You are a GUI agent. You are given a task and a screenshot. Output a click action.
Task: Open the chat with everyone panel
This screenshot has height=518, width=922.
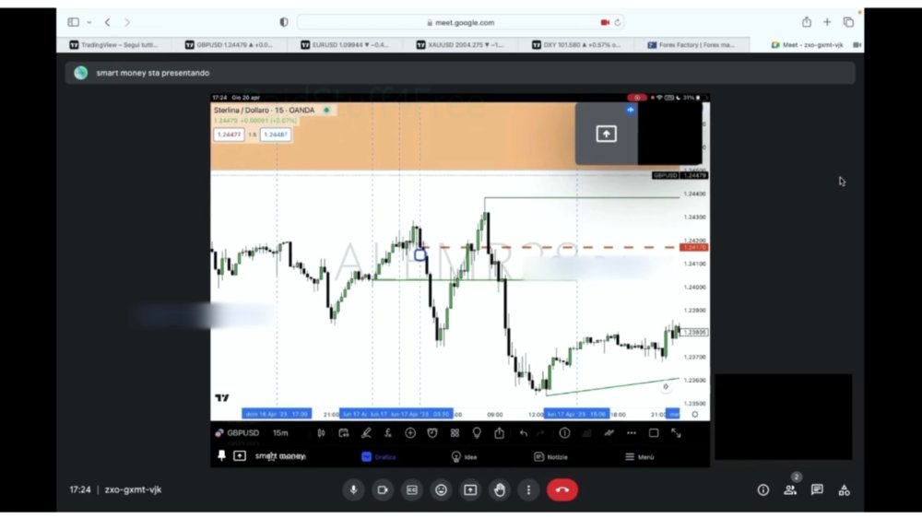point(817,489)
